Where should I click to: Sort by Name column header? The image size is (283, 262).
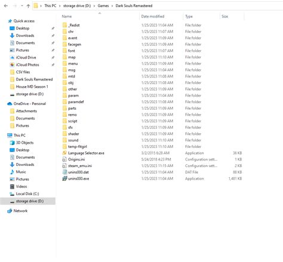pos(67,17)
